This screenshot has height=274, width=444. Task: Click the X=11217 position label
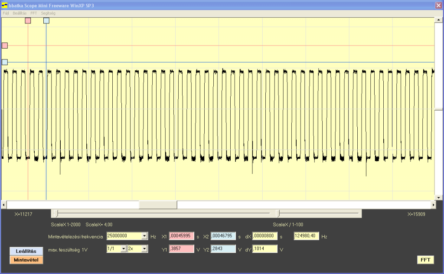pyautogui.click(x=23, y=214)
